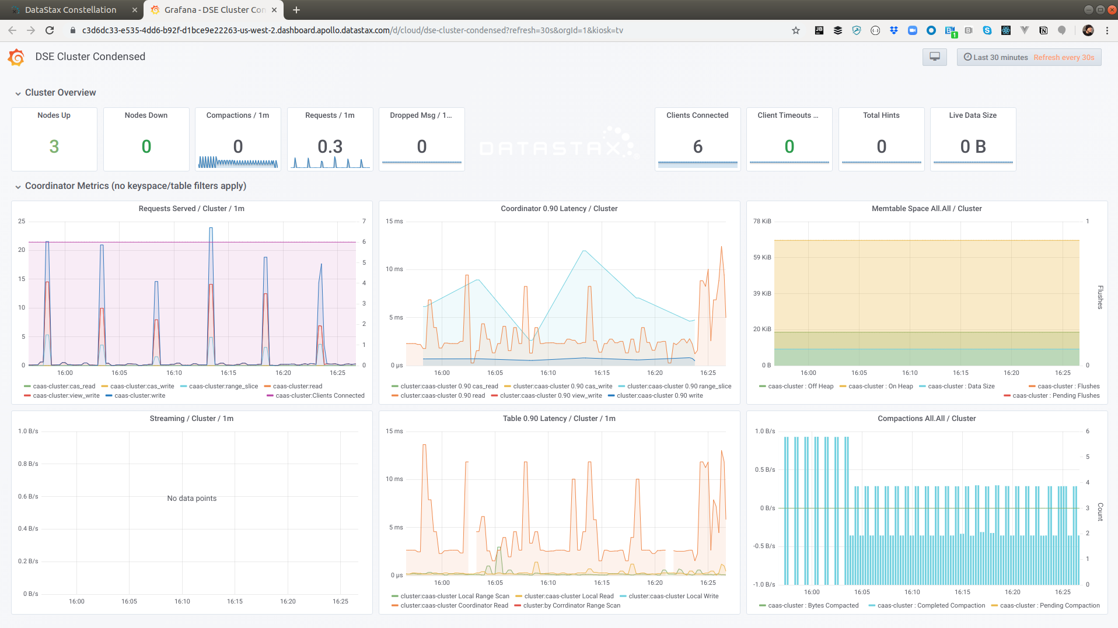Go back in browser history
The height and width of the screenshot is (628, 1118).
(x=12, y=30)
